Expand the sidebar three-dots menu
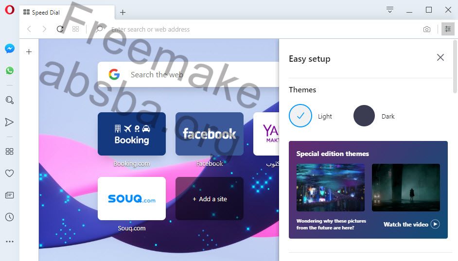This screenshot has height=261, width=458. 10,242
